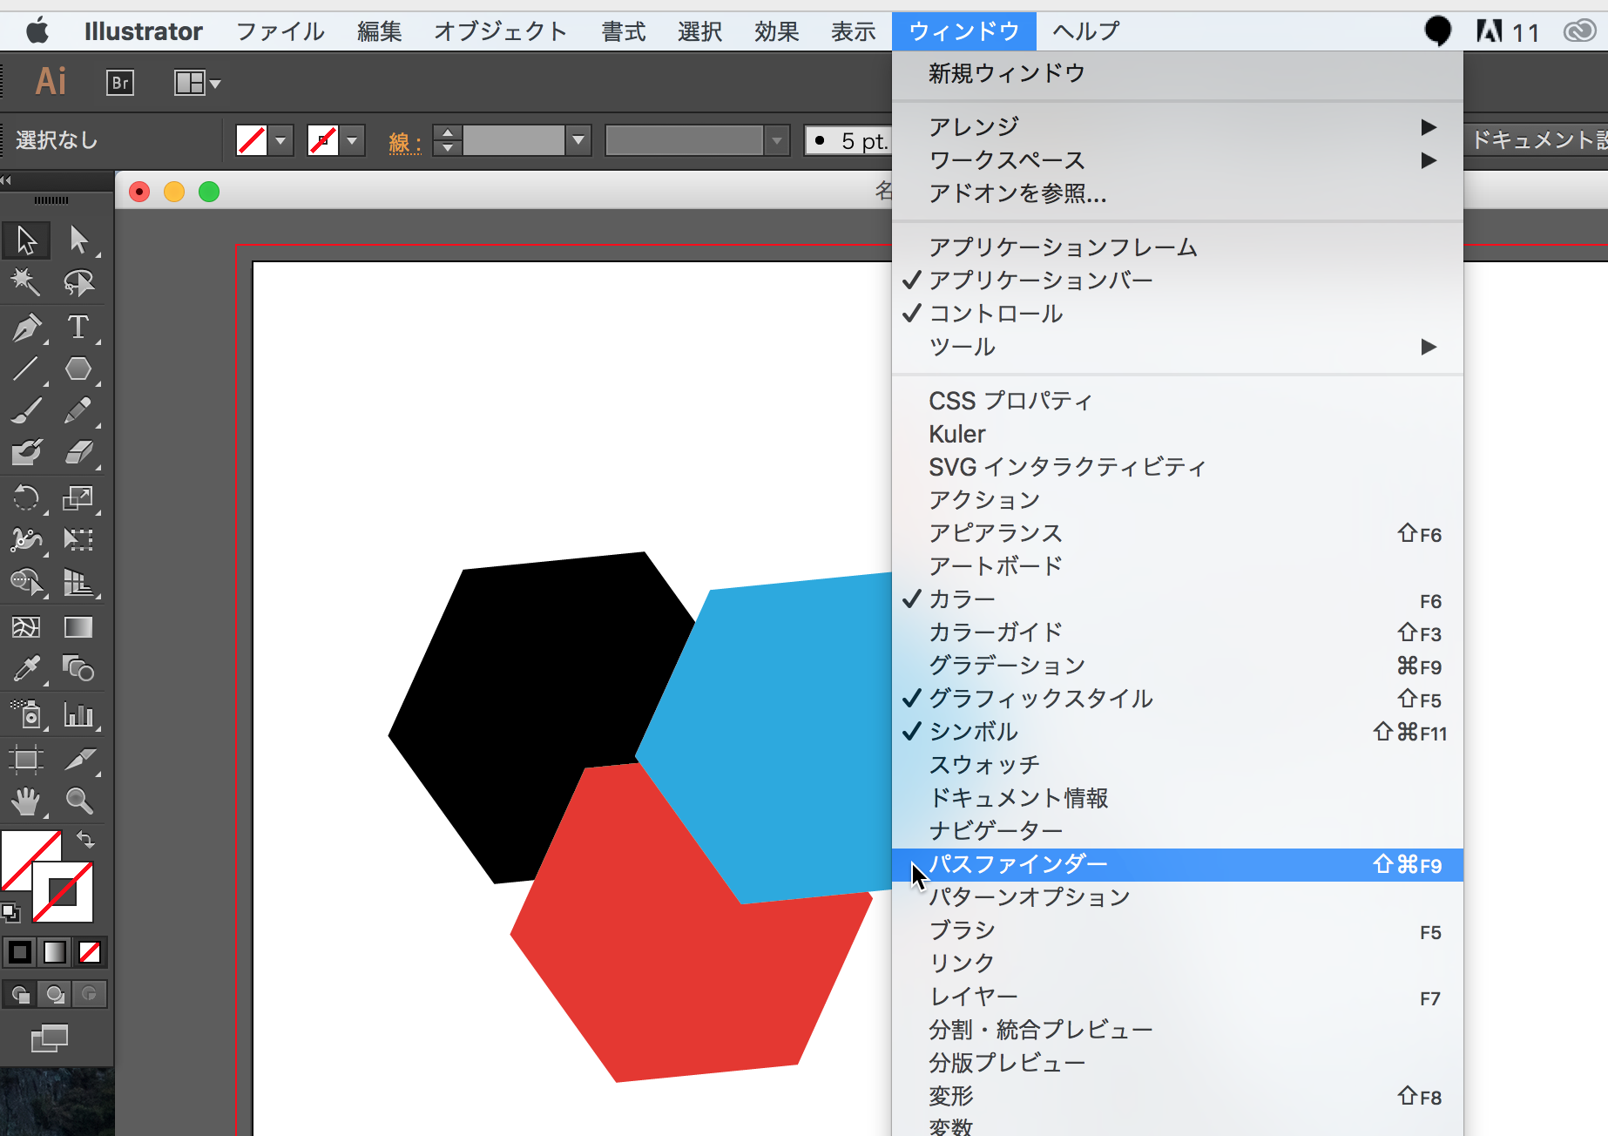Choose レイヤー from the Window menu
The height and width of the screenshot is (1136, 1608).
coord(1177,997)
